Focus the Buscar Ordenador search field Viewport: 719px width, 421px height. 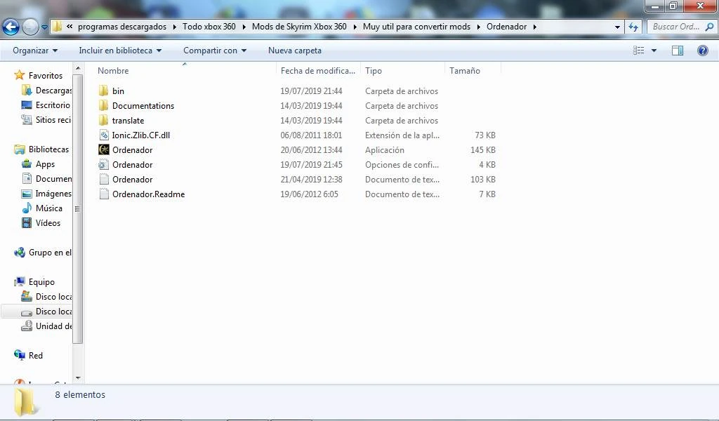(x=681, y=27)
